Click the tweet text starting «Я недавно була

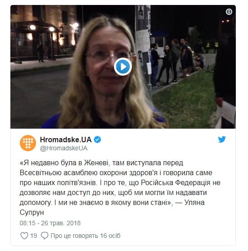(x=120, y=188)
